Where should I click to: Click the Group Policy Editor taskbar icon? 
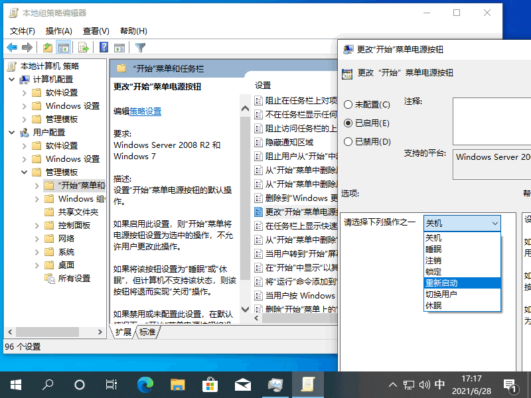[x=308, y=385]
